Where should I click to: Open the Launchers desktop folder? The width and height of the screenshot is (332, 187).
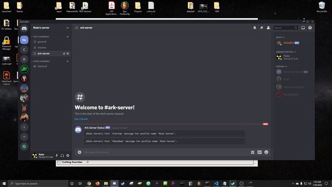tap(6, 7)
